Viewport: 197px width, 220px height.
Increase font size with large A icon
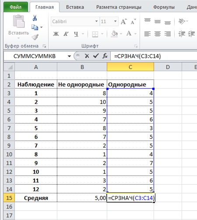click(x=124, y=22)
